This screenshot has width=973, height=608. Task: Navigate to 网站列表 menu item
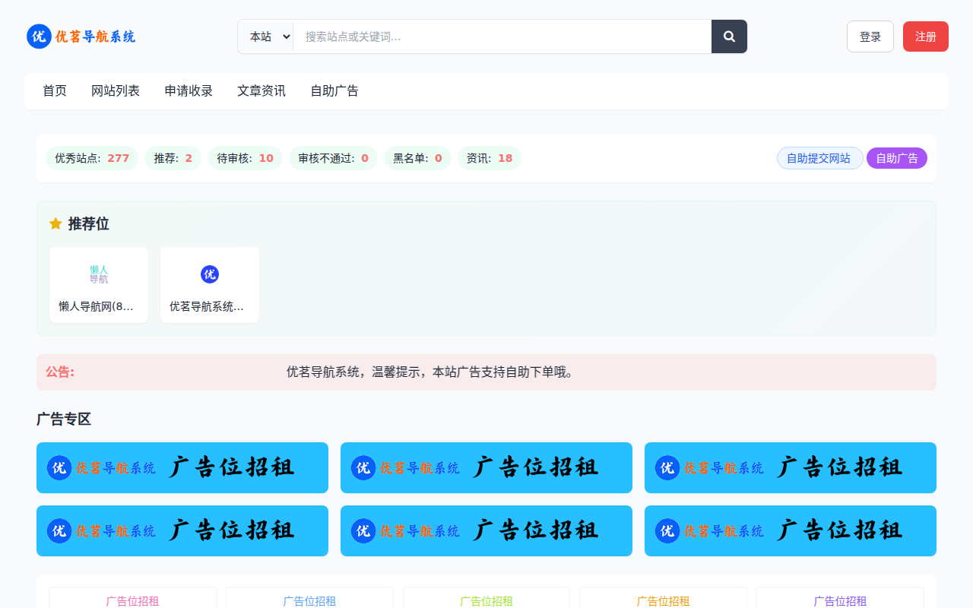[x=116, y=90]
